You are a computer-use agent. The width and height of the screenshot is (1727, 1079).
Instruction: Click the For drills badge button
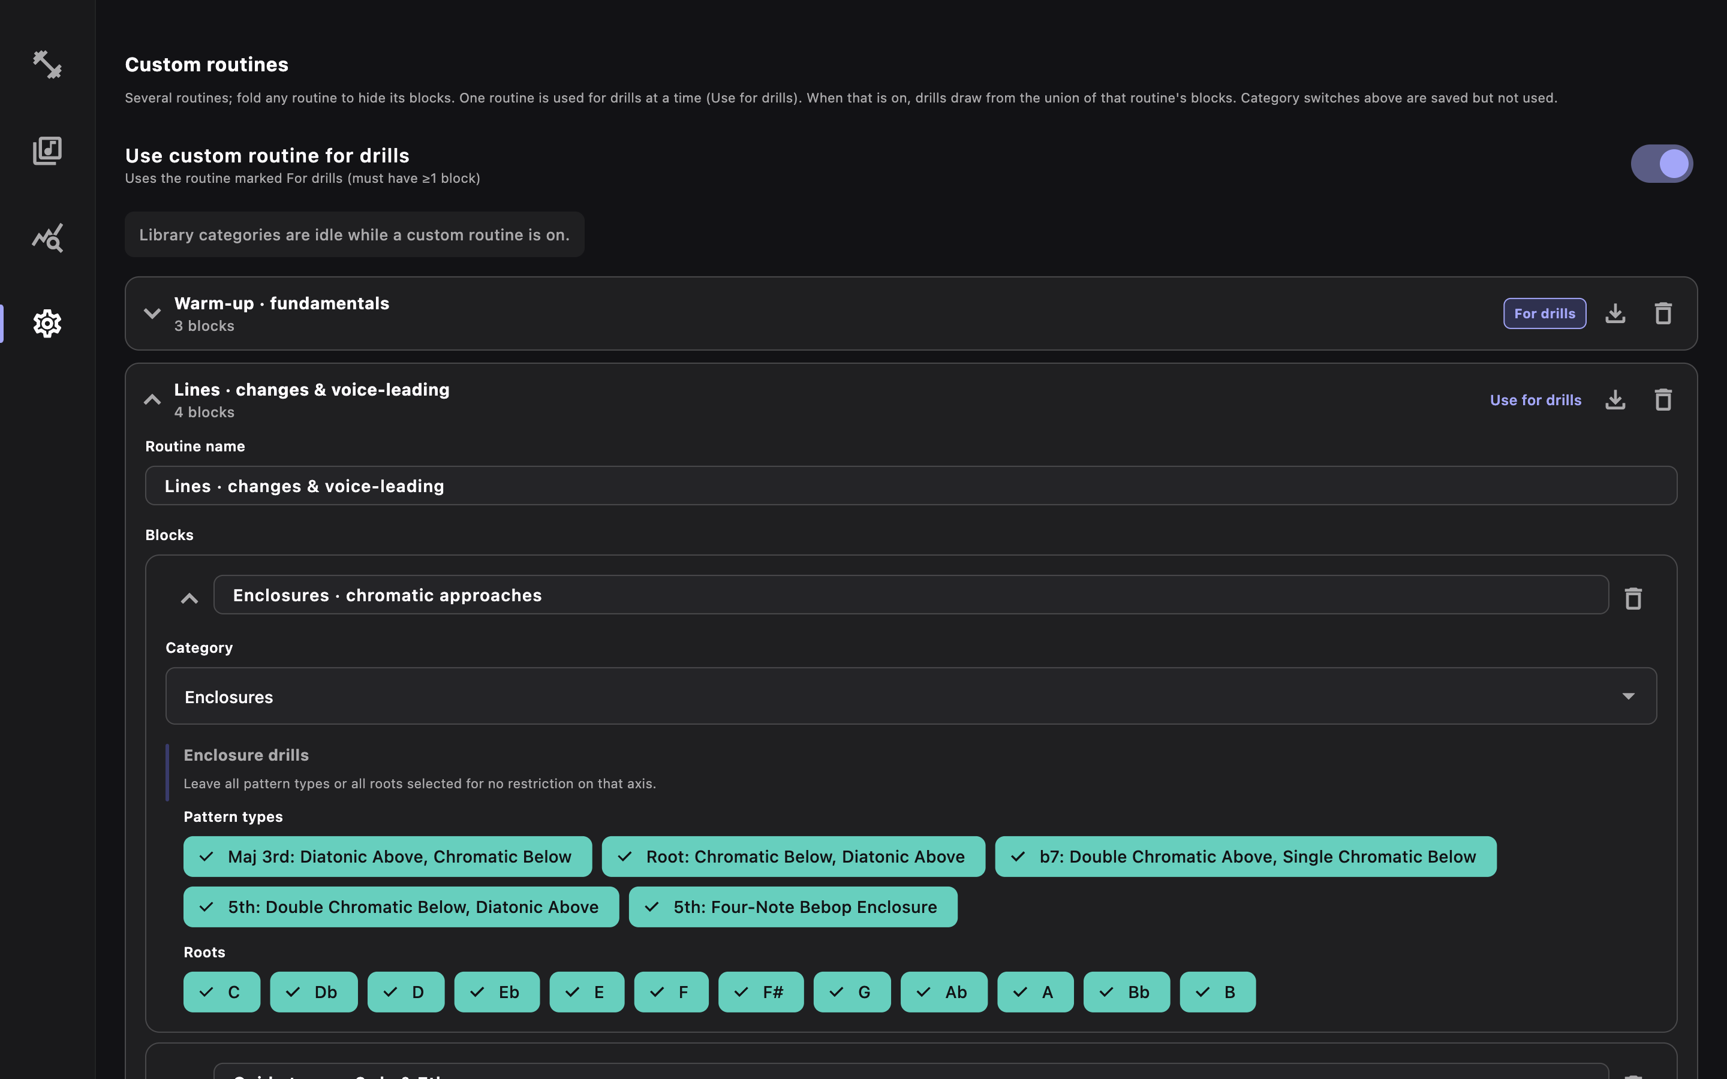(x=1544, y=314)
